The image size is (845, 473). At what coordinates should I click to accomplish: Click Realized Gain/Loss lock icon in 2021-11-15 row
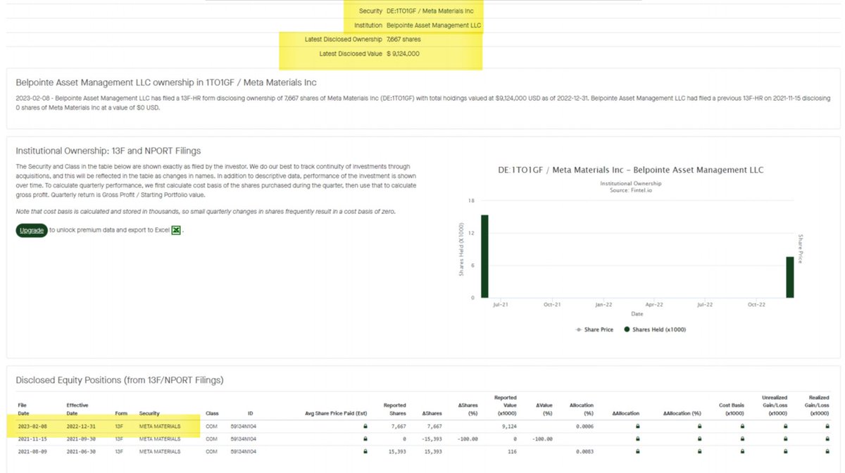(x=827, y=439)
